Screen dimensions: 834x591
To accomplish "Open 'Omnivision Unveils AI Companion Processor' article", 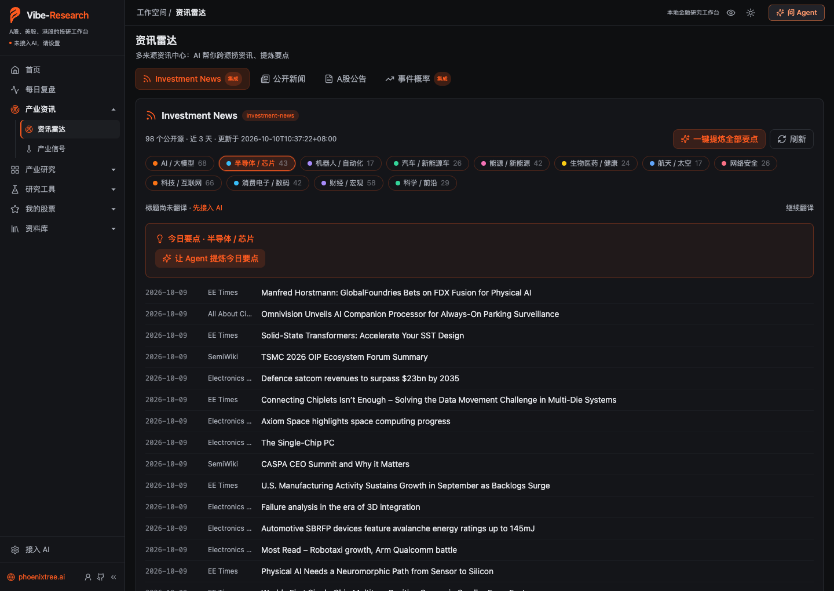I will pyautogui.click(x=410, y=315).
